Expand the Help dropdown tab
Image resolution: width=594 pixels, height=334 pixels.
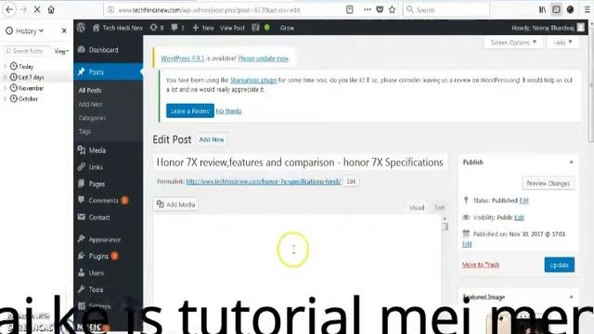pos(562,43)
